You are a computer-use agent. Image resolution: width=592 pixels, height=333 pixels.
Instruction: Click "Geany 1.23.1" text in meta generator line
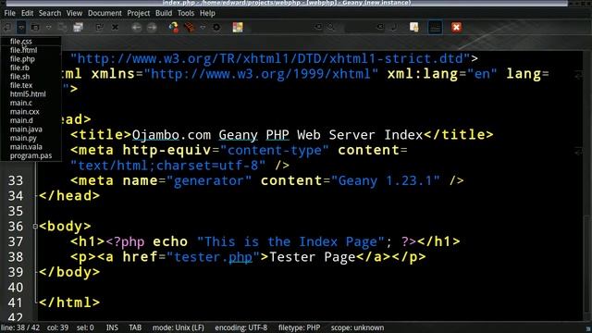click(x=385, y=180)
